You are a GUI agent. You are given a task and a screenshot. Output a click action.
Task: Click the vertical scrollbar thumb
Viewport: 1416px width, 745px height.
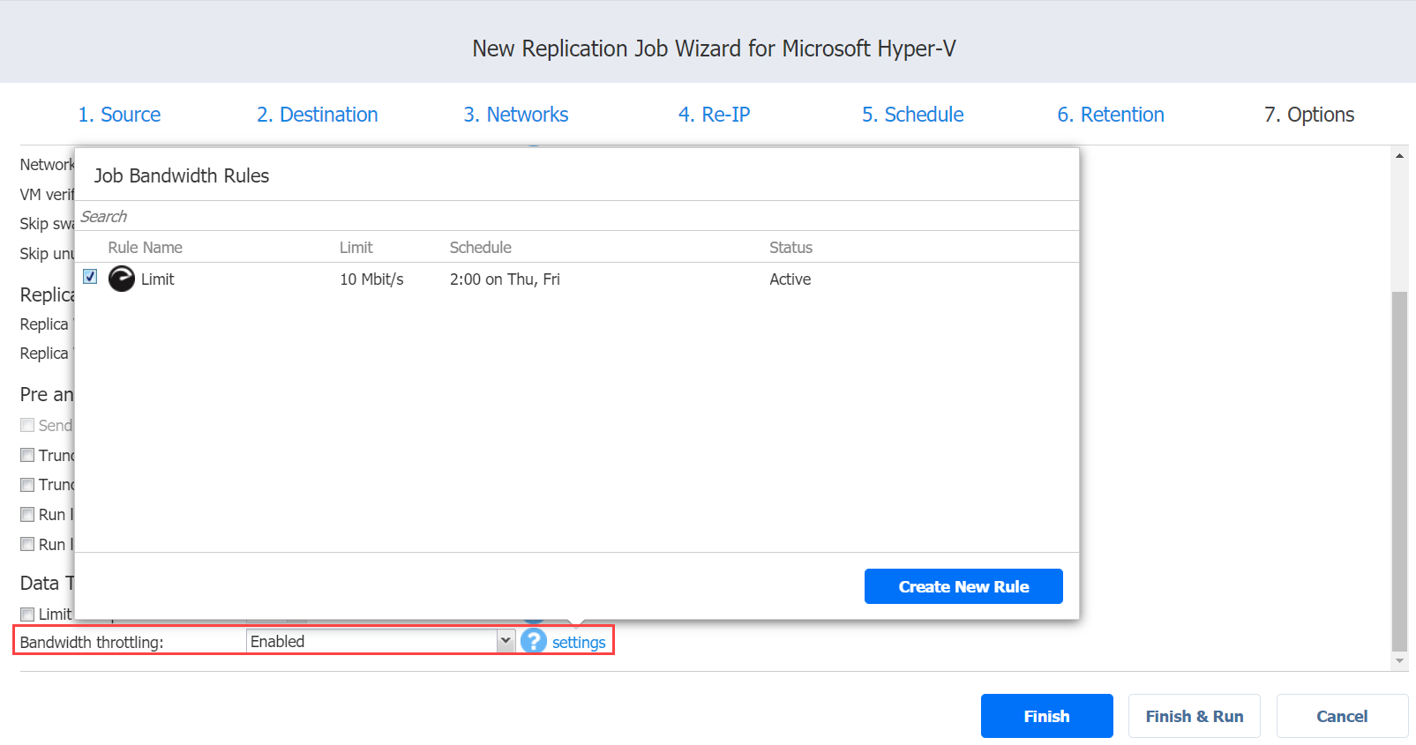coord(1399,471)
